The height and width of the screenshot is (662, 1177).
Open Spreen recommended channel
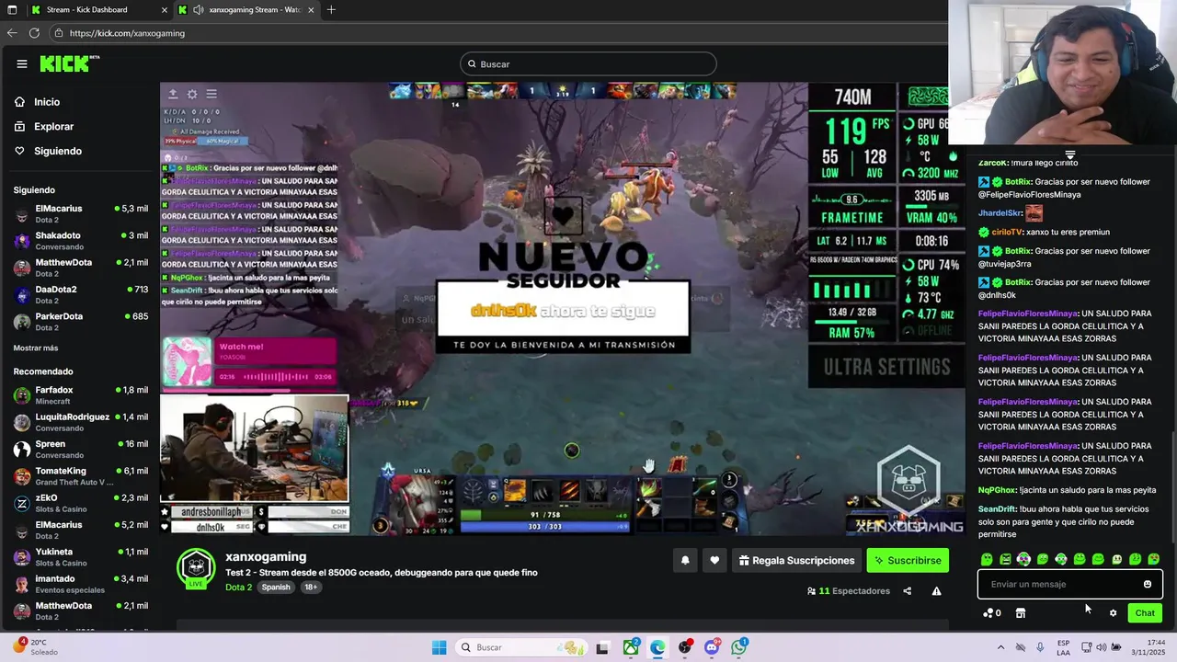81,450
